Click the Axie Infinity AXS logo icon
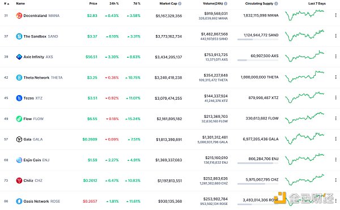 [19, 57]
